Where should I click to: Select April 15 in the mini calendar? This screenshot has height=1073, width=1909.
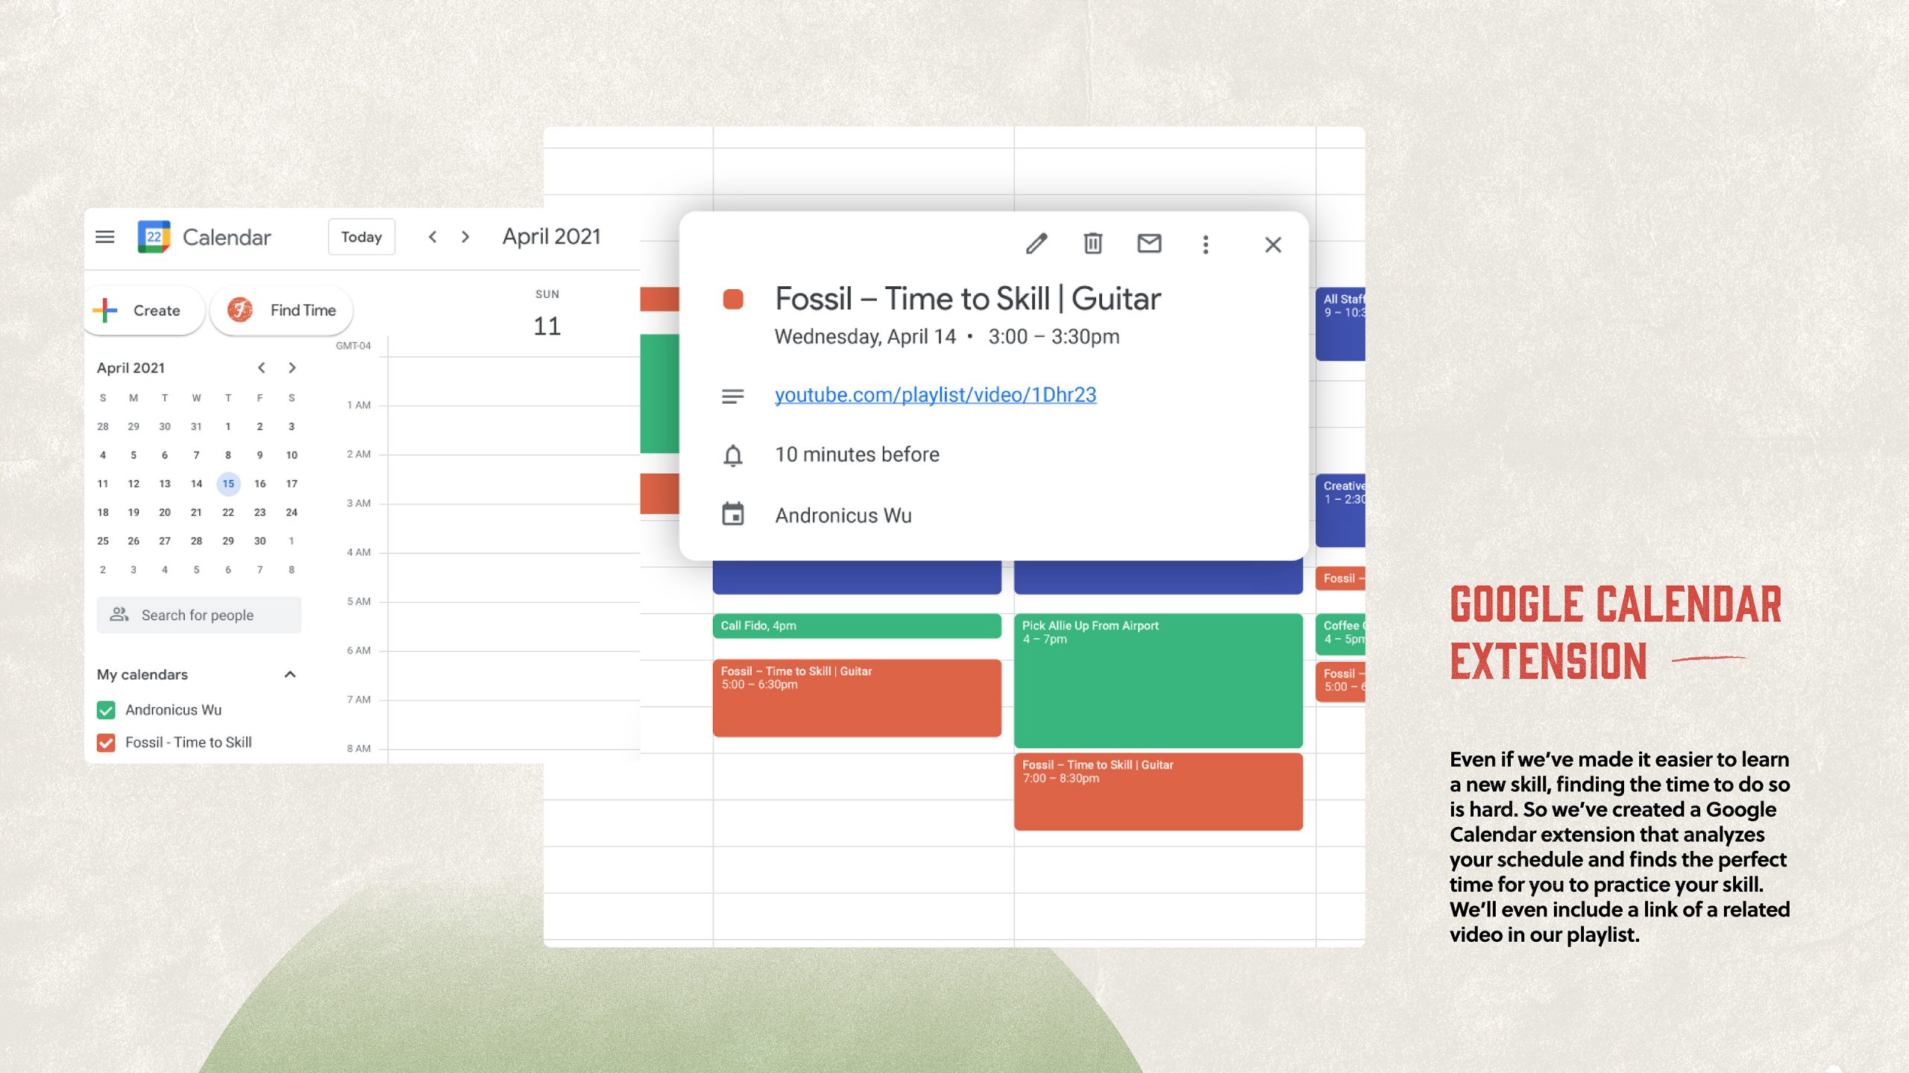point(228,484)
